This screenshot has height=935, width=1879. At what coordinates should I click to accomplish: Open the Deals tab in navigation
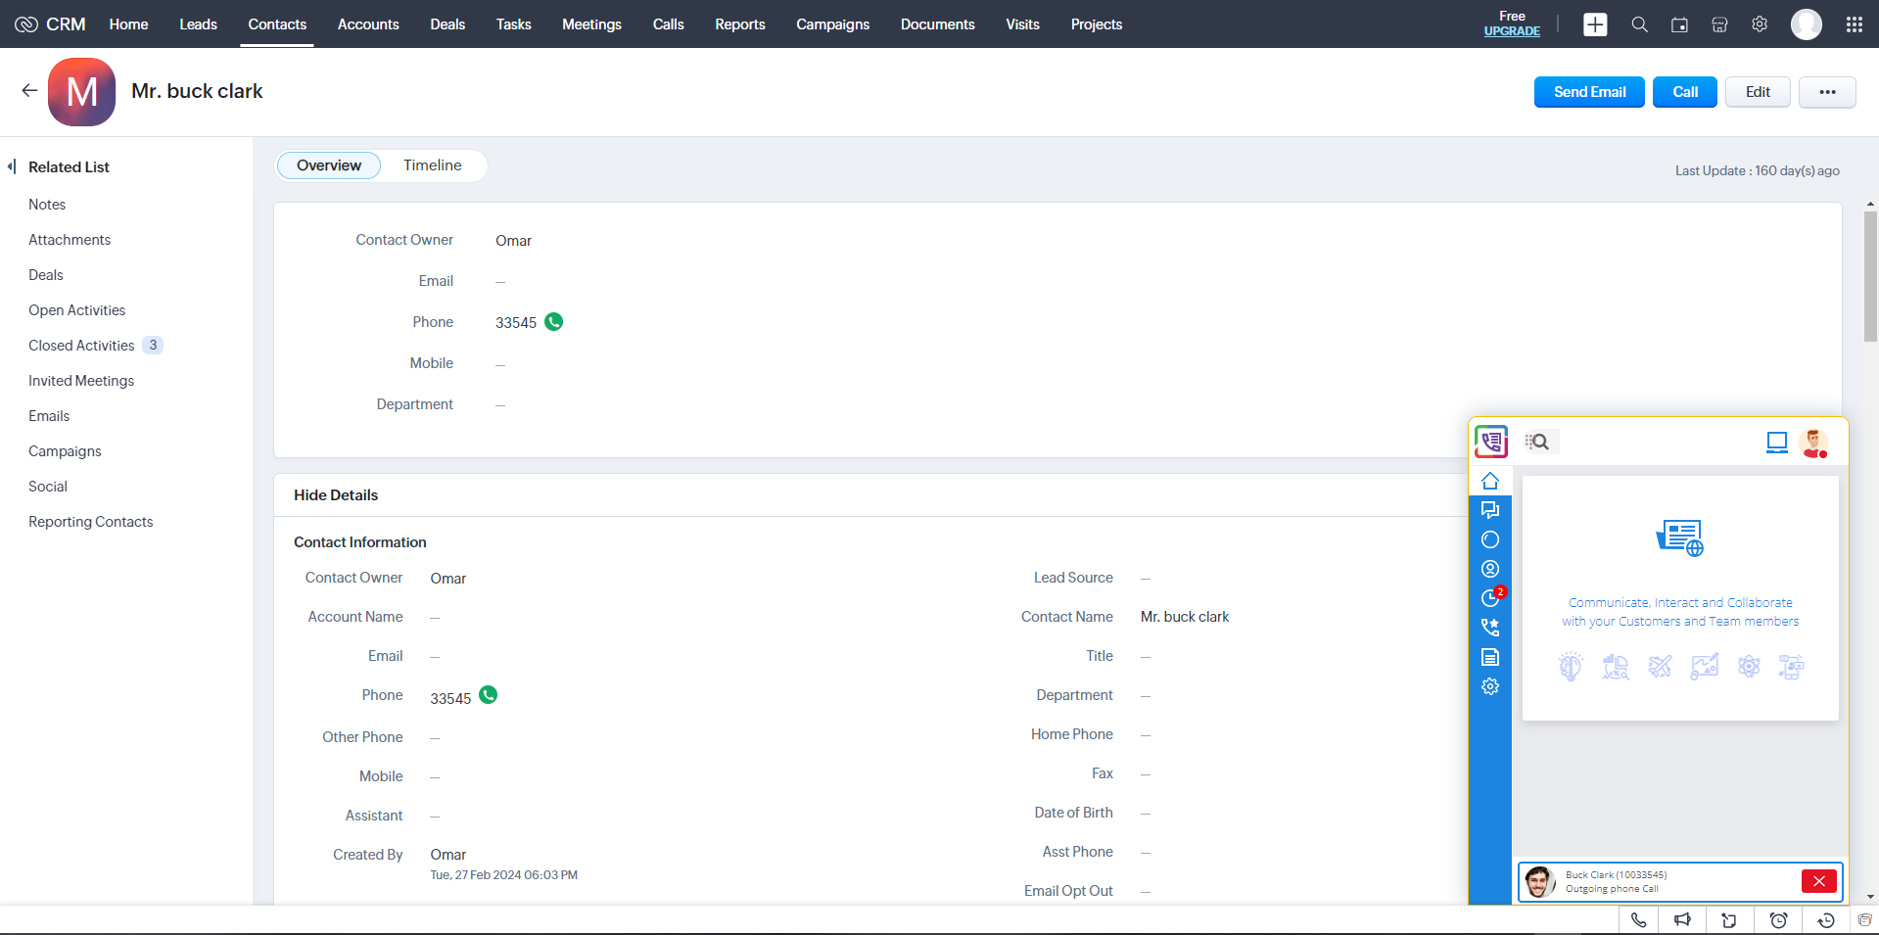[447, 24]
